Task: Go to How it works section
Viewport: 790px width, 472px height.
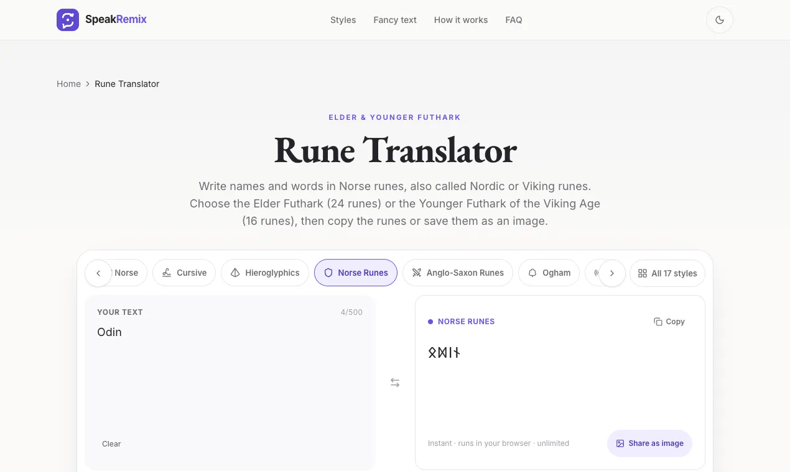Action: tap(461, 20)
